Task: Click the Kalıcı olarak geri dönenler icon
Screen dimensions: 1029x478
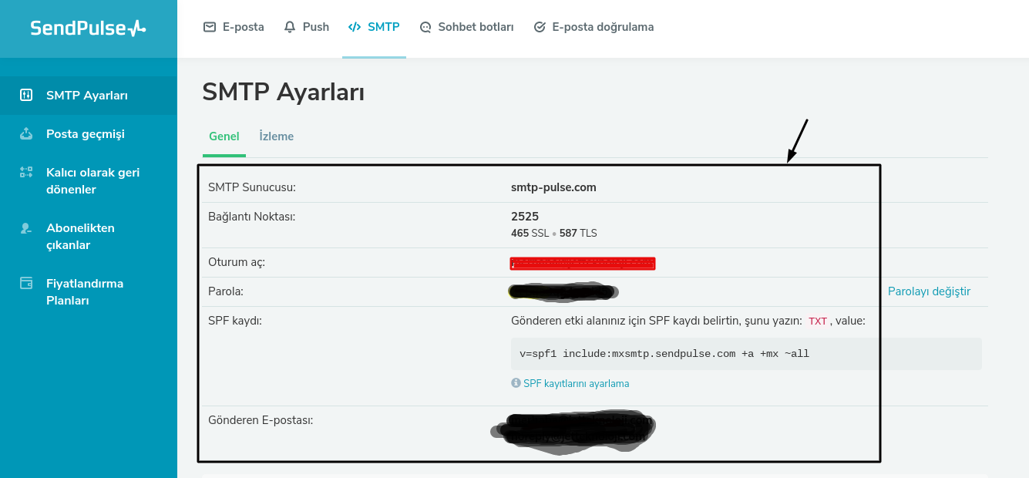Action: click(x=26, y=173)
